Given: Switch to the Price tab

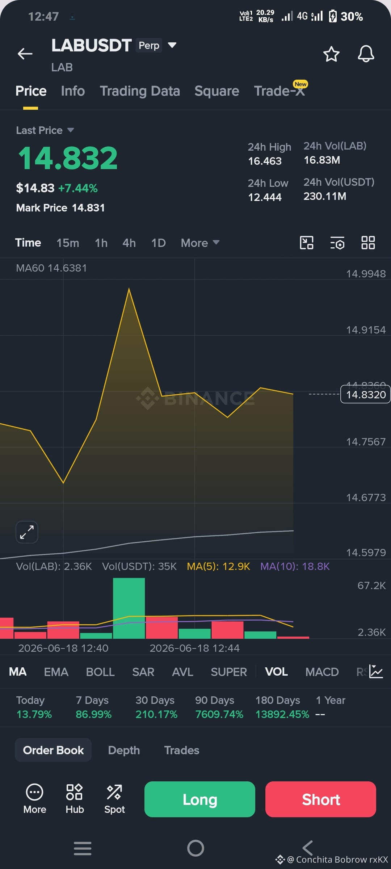Looking at the screenshot, I should (31, 91).
